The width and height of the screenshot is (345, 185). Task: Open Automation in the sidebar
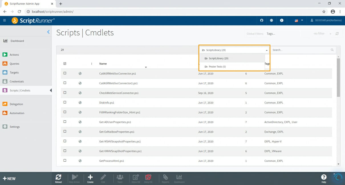[17, 113]
